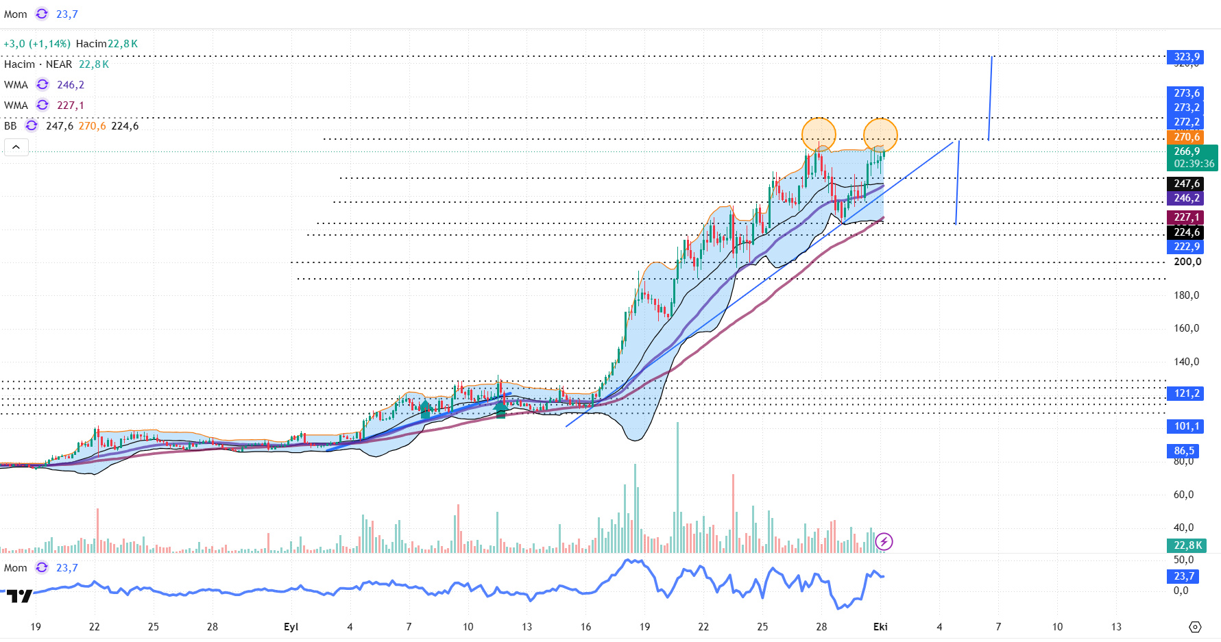Click the Mom pane indicator icon at bottom
The width and height of the screenshot is (1221, 642).
point(42,567)
